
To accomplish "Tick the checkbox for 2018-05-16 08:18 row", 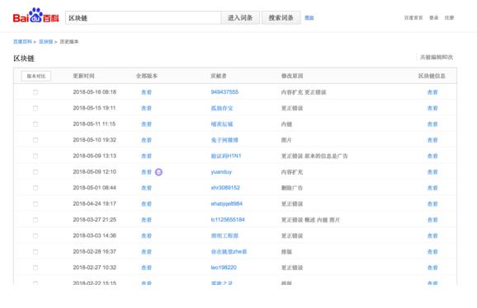I will tap(35, 92).
